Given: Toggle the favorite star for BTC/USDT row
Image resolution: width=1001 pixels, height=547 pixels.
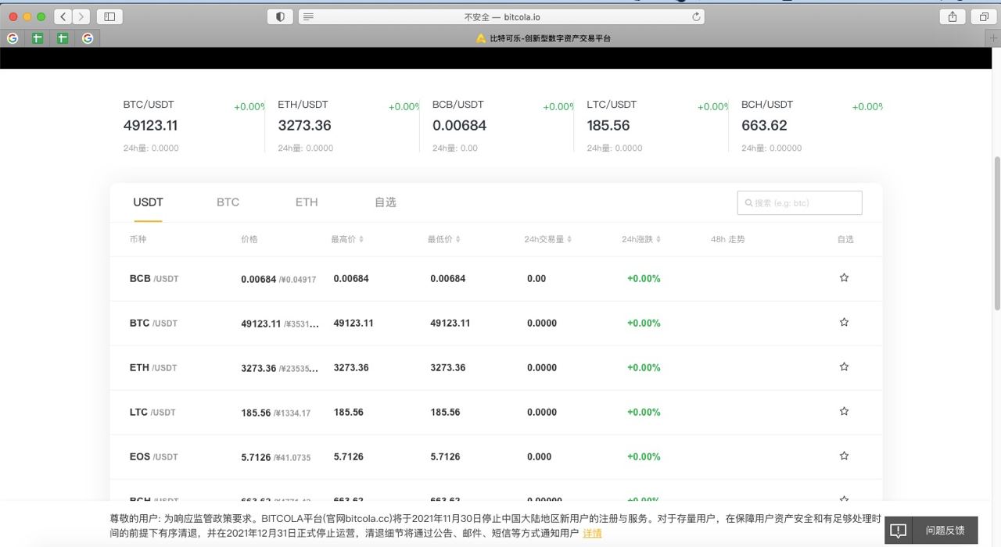Looking at the screenshot, I should click(844, 322).
